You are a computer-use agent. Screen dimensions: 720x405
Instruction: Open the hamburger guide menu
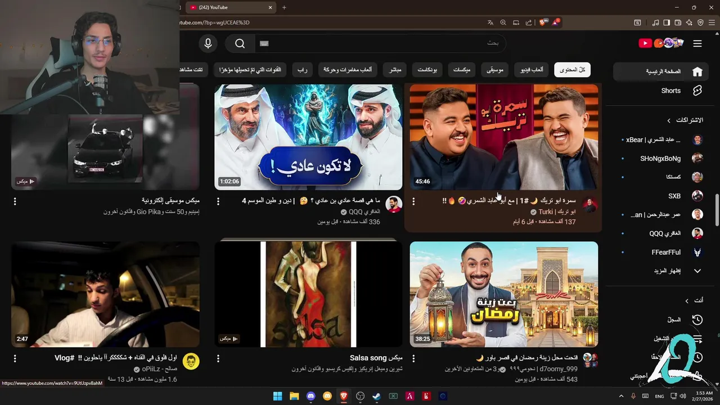point(697,43)
